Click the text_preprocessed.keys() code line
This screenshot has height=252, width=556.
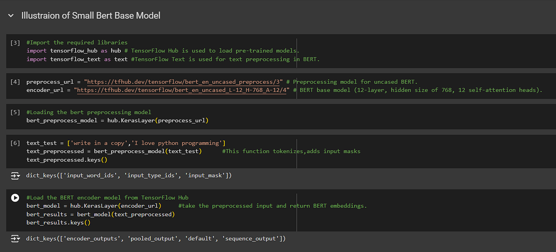(x=66, y=159)
